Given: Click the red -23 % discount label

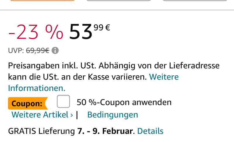Looking at the screenshot, I should [36, 32].
